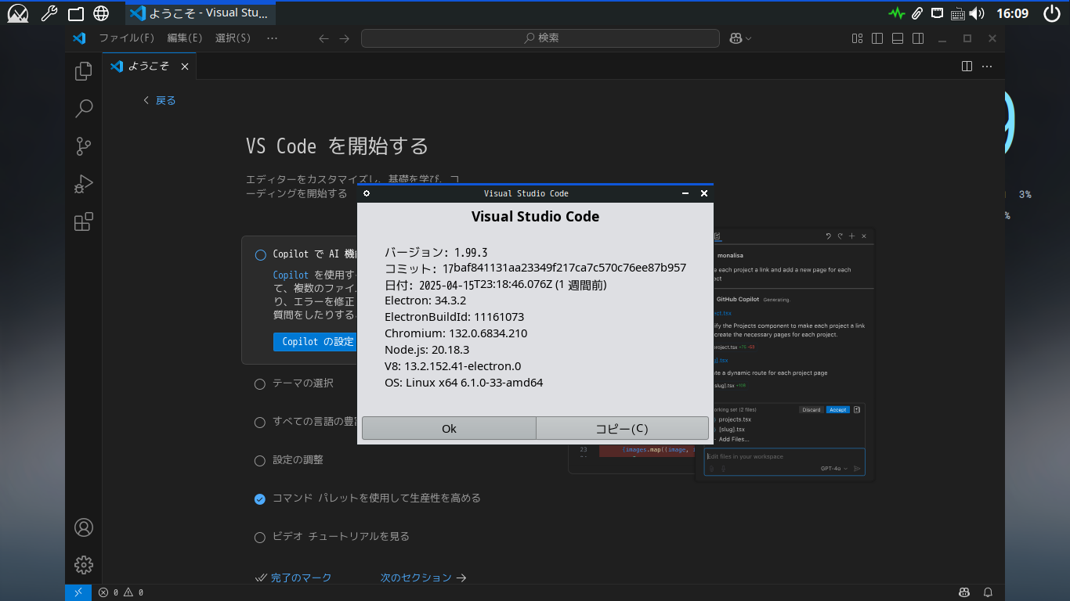Viewport: 1070px width, 601px height.
Task: Select the Copilot で AI 機能 step radio
Action: [x=260, y=254]
